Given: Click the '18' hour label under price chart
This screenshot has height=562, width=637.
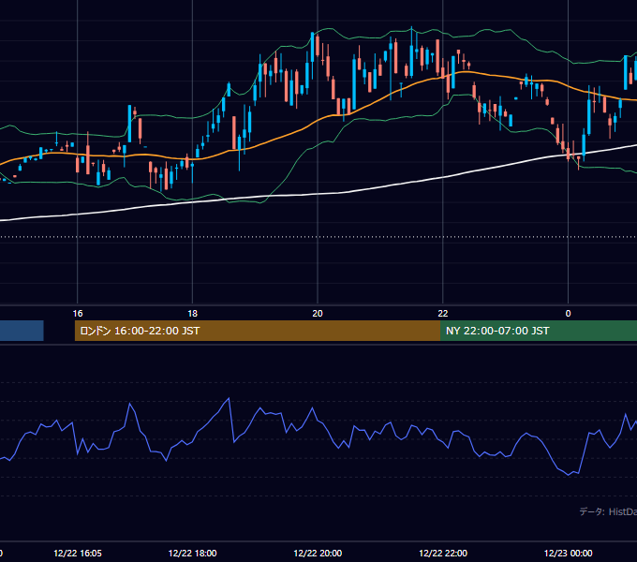Looking at the screenshot, I should 193,314.
